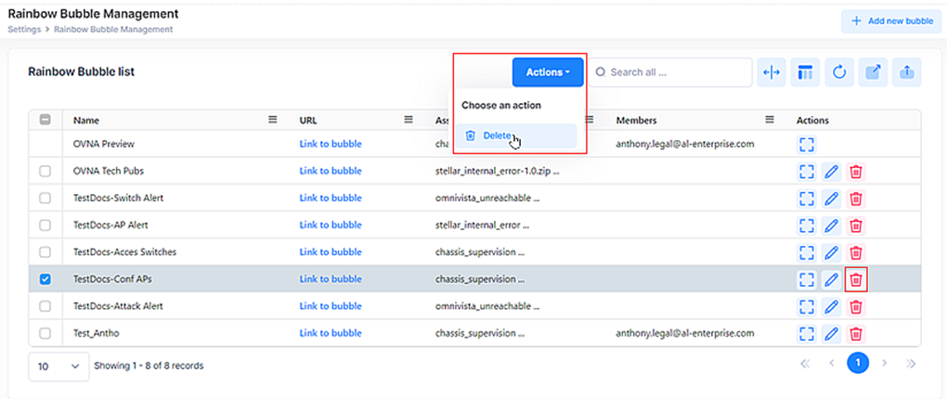Expand details for OVNA Preview row
947x399 pixels.
point(807,145)
